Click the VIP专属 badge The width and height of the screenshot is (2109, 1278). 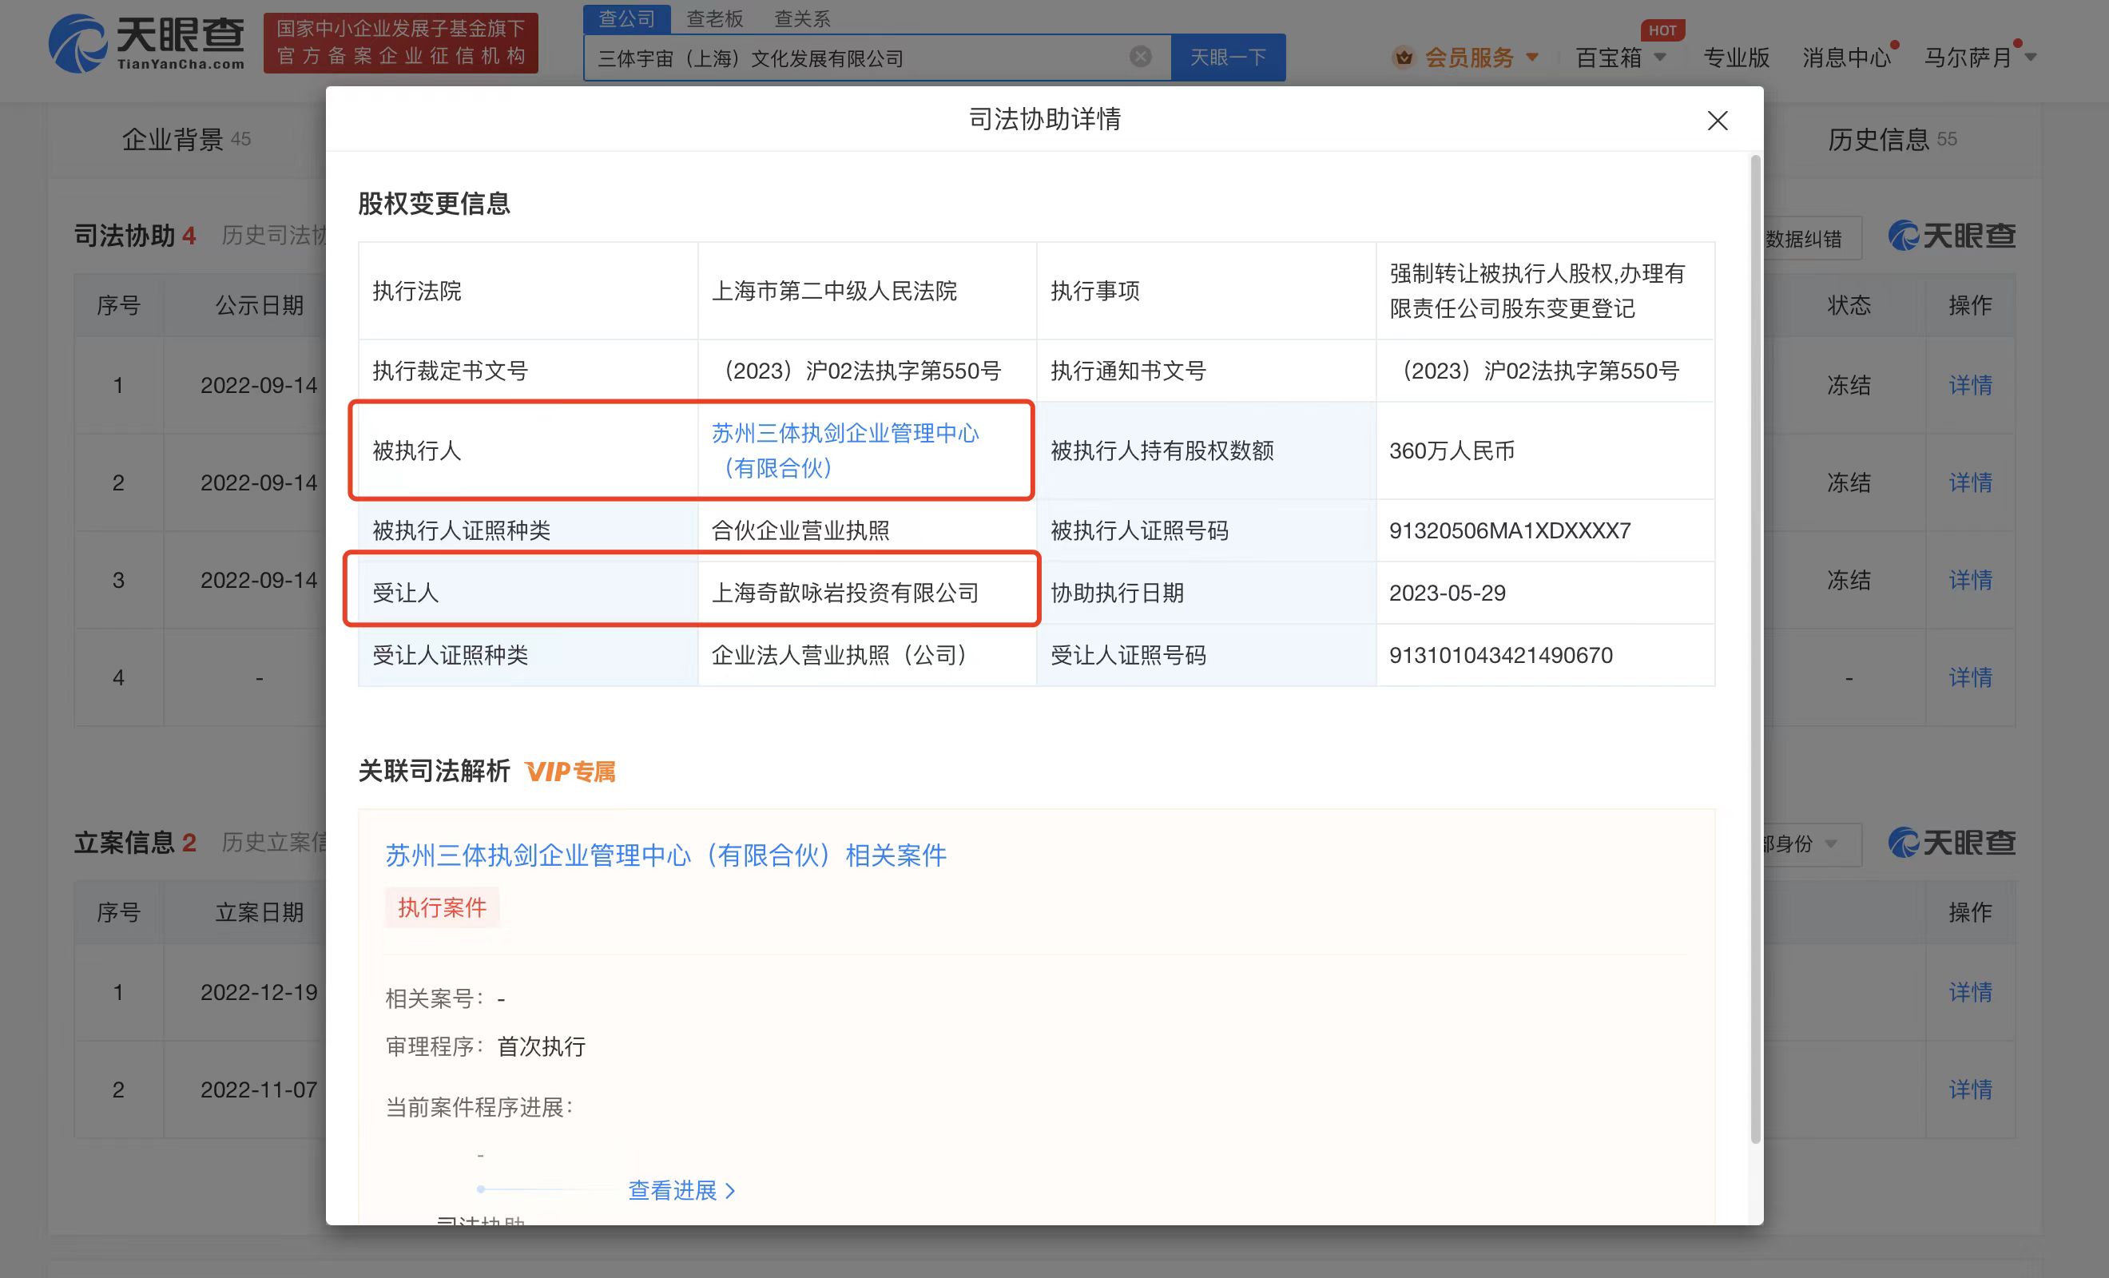pos(570,772)
